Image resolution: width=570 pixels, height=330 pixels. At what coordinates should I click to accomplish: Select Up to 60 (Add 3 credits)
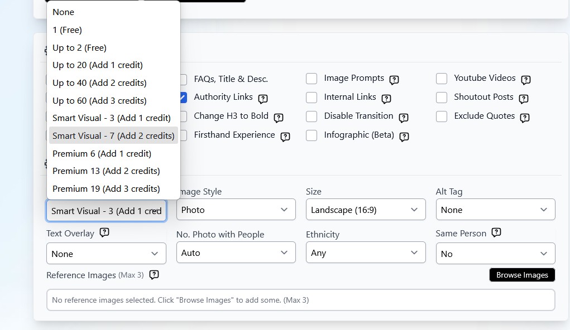pos(113,100)
